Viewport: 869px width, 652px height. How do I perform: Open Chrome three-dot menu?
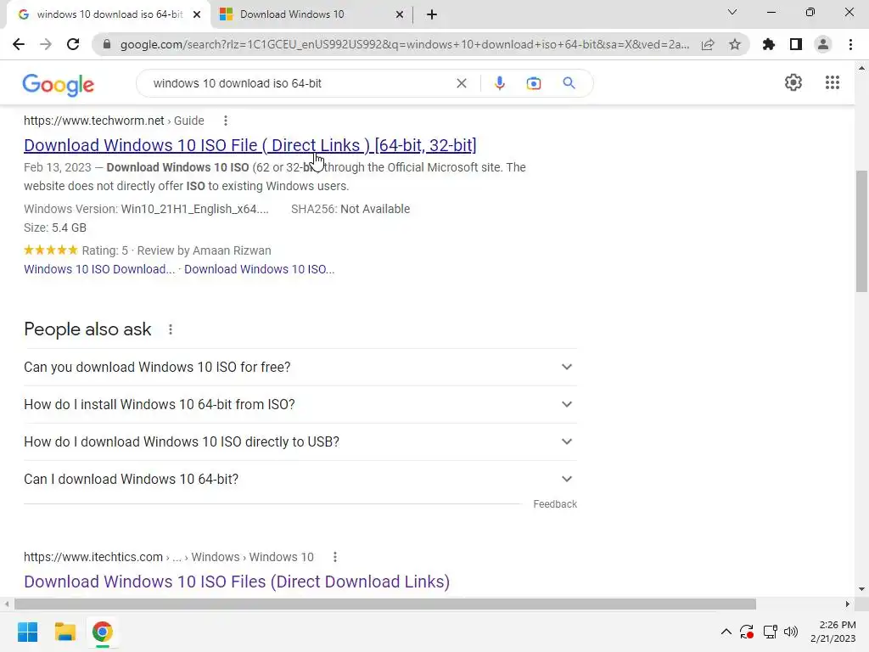tap(850, 44)
